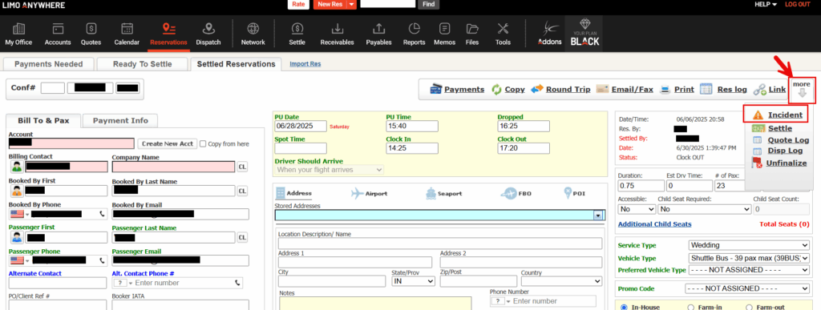Select the In-House radio option
The image size is (821, 310).
[624, 307]
